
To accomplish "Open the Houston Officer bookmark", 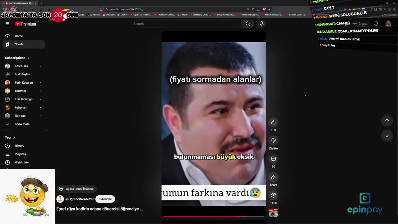I will (x=296, y=15).
